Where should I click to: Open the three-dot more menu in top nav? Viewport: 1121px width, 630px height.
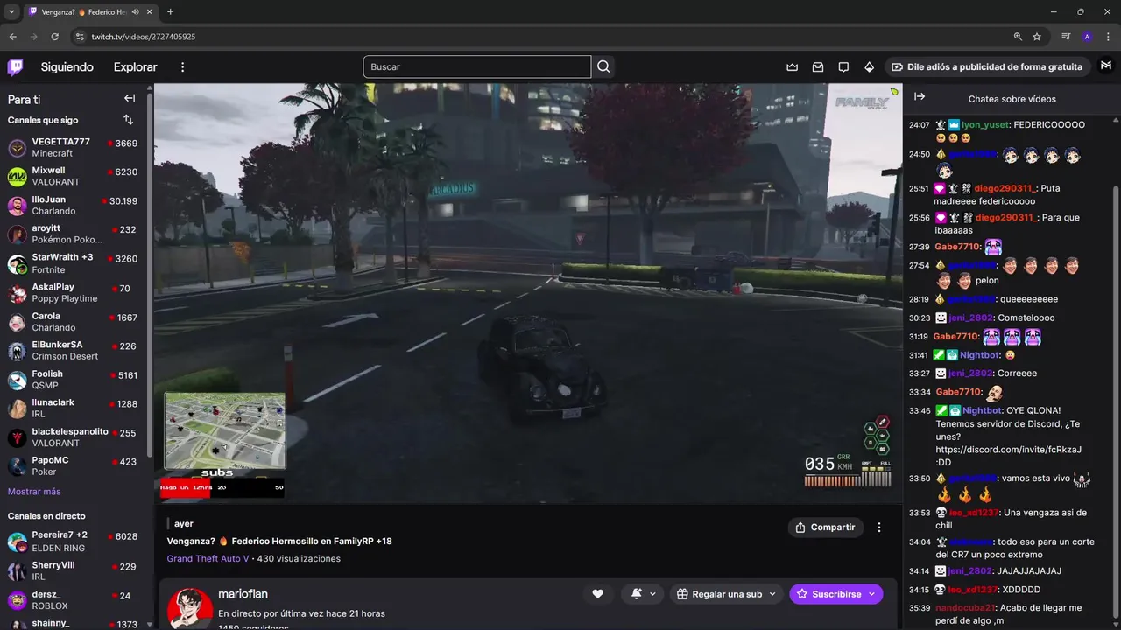click(182, 67)
